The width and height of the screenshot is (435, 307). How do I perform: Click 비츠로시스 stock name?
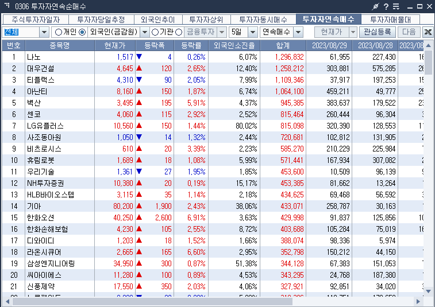(x=44, y=149)
